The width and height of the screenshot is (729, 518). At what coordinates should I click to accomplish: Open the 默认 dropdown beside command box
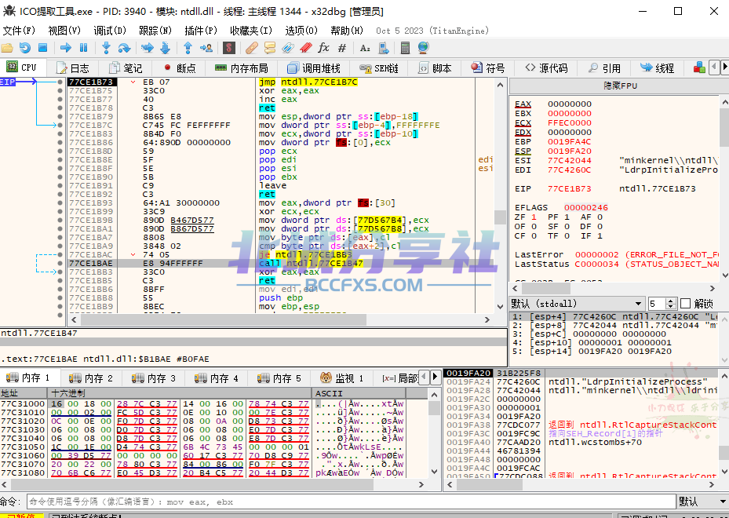tap(703, 502)
